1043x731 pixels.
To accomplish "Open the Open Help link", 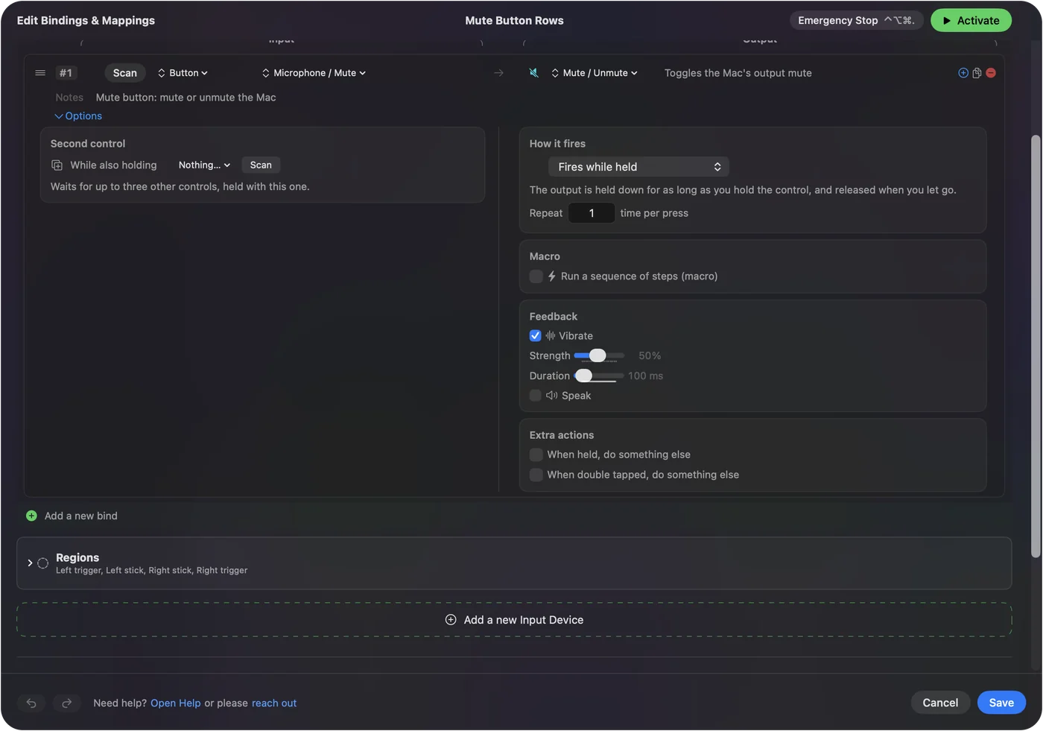I will (176, 703).
